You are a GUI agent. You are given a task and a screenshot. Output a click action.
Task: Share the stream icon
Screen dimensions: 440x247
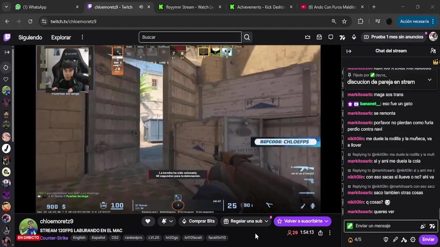click(320, 233)
